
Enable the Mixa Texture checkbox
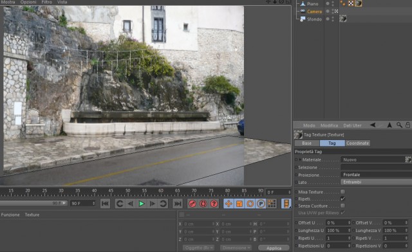(342, 192)
